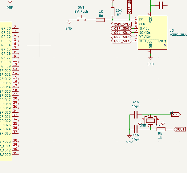Click the QSPI_SD3 global label
Screen dimensions: 187x173
tap(121, 41)
